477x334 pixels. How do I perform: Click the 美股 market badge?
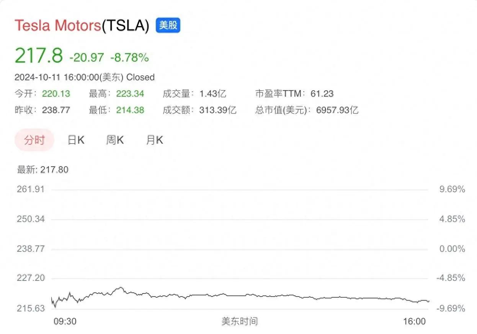tap(168, 25)
